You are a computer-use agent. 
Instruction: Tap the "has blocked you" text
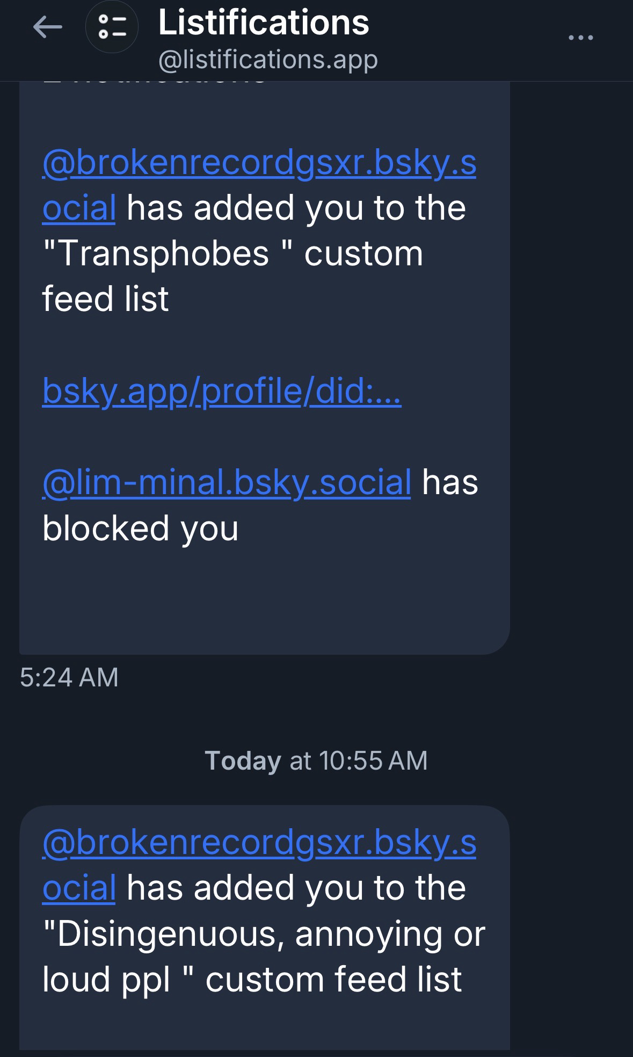(x=141, y=528)
